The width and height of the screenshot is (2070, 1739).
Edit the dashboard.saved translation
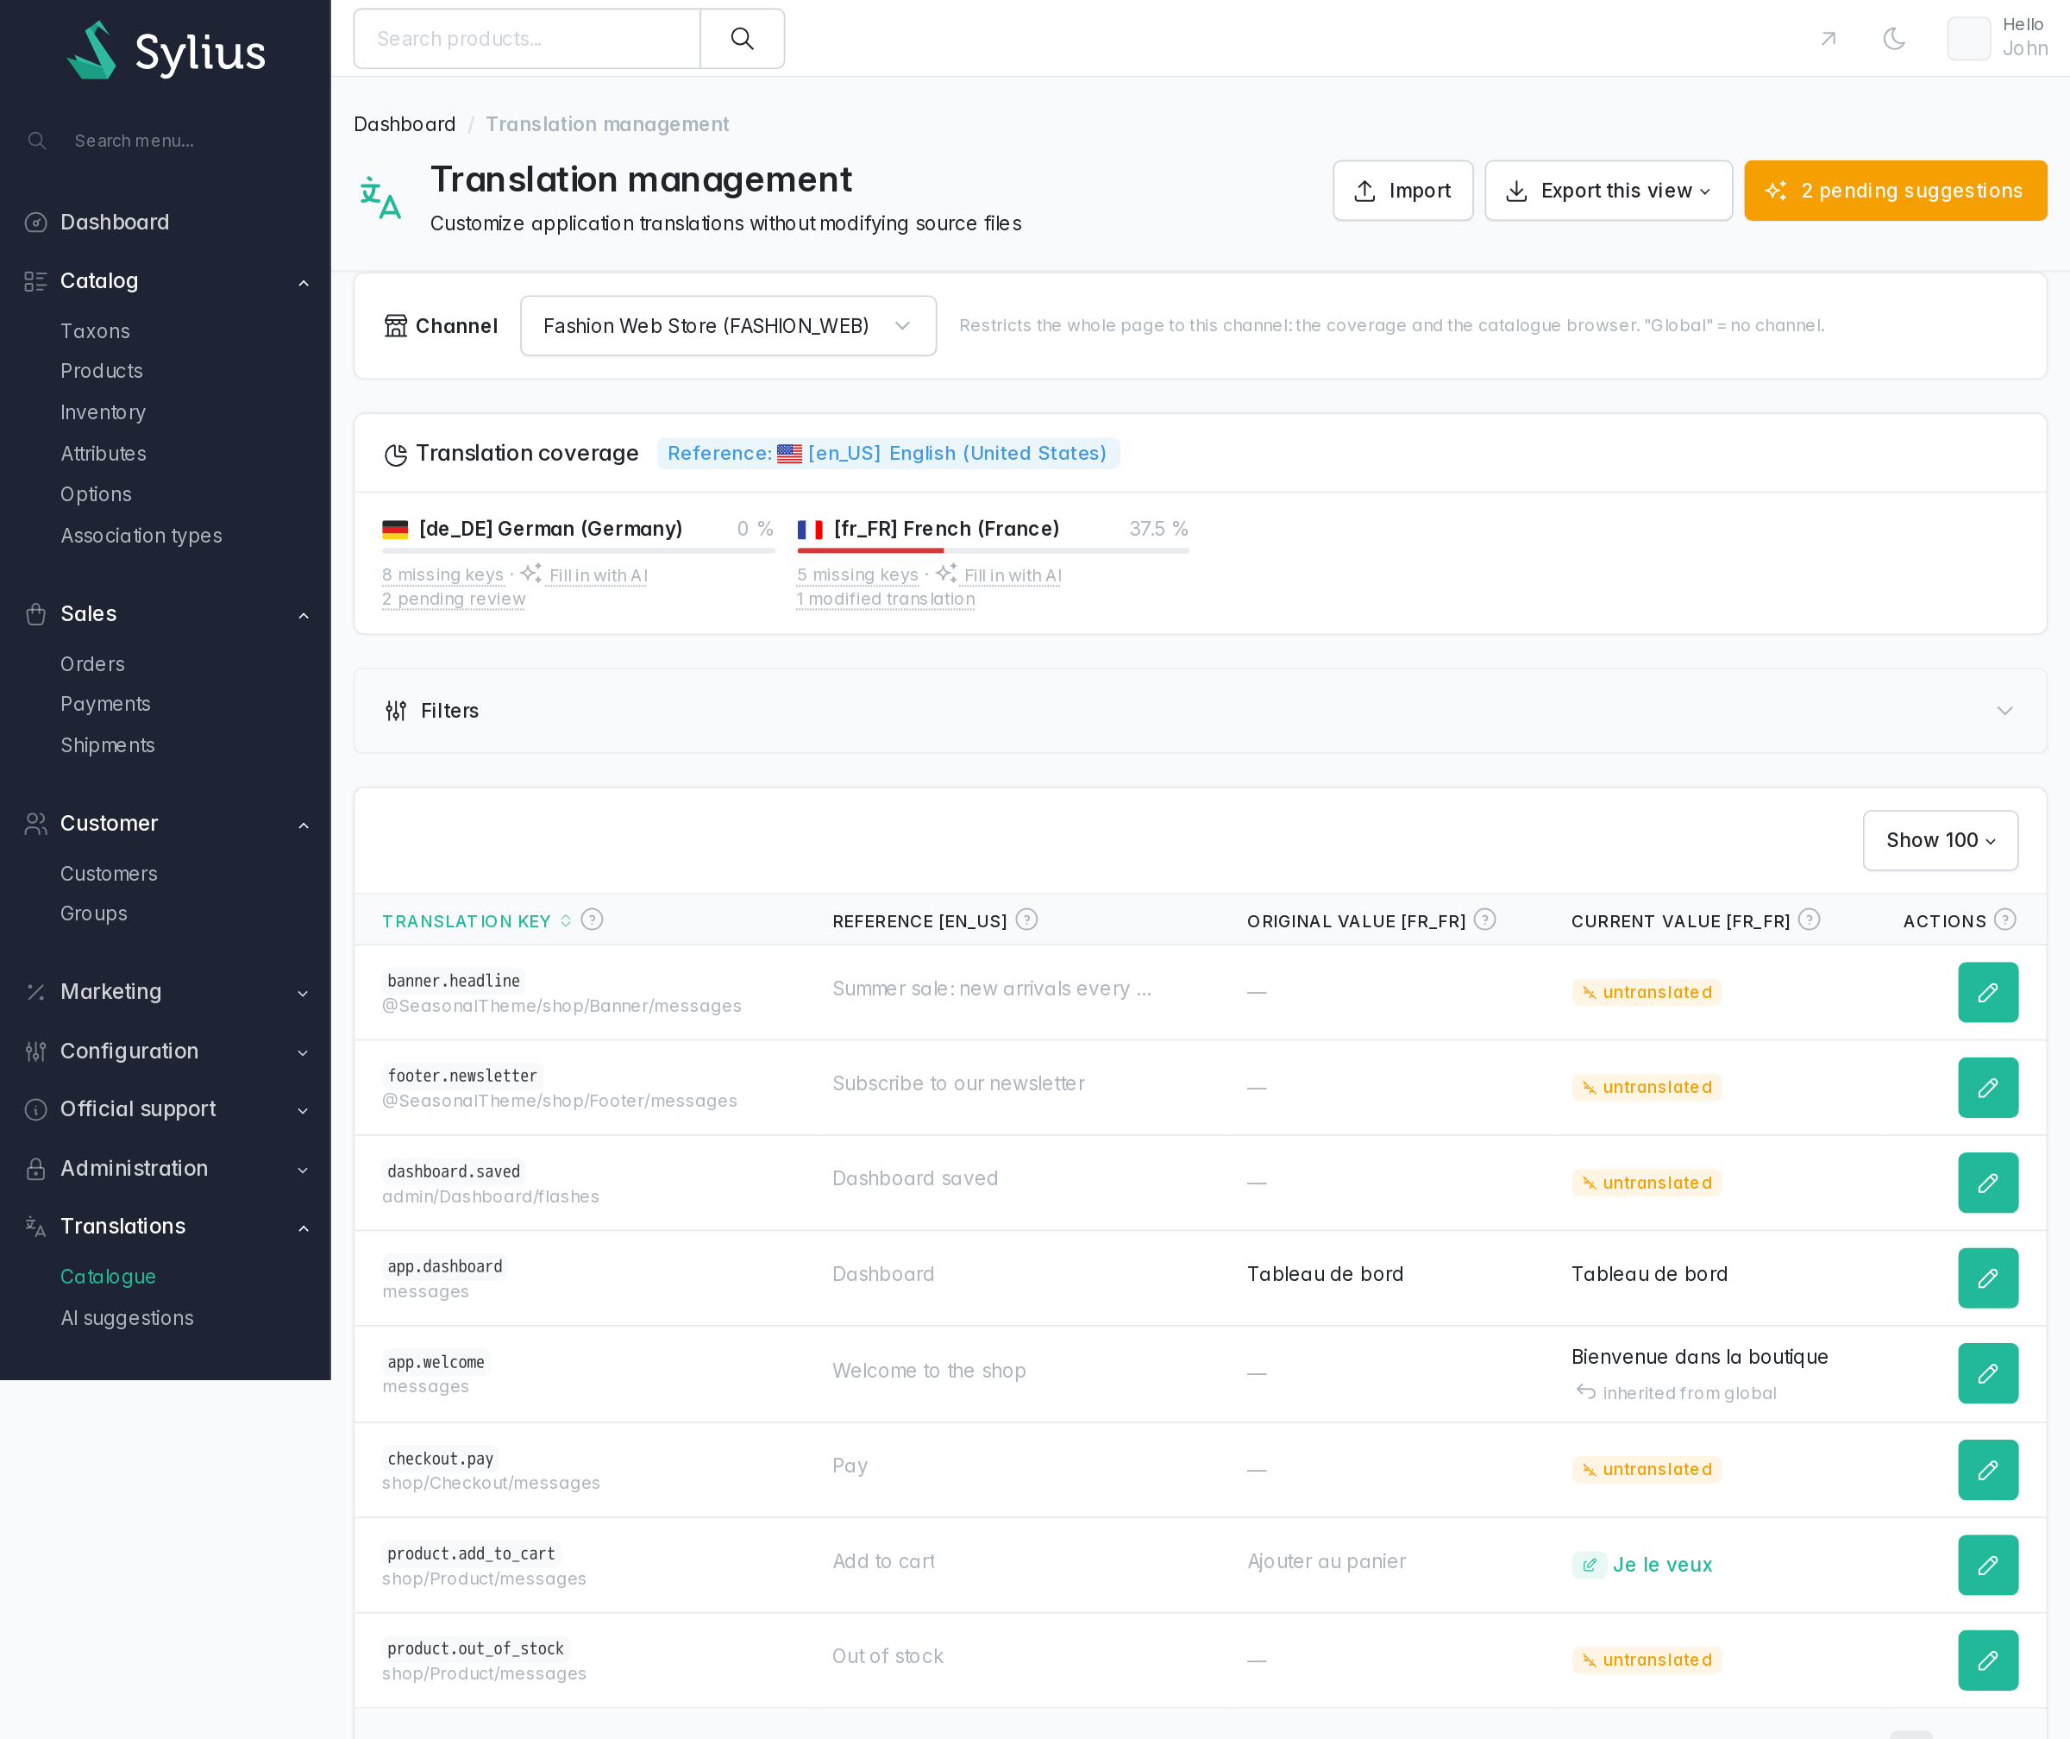(1987, 1182)
